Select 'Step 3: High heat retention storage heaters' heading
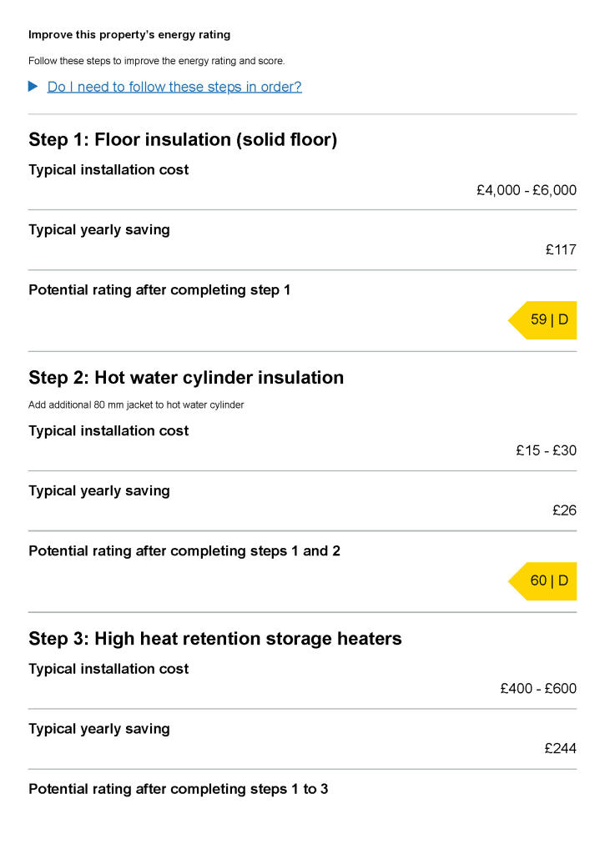The width and height of the screenshot is (605, 854). [x=215, y=639]
